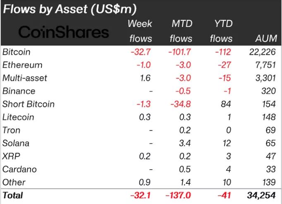This screenshot has width=282, height=204.
Task: Click Short Bitcoin's MTD value -34.8
Action: pyautogui.click(x=181, y=104)
